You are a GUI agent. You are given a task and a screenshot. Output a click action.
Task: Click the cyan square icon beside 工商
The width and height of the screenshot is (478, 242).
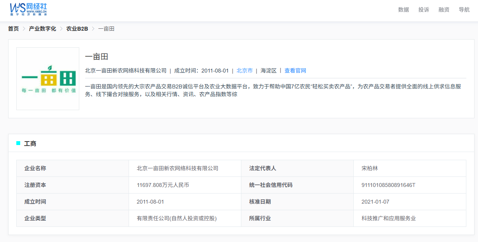point(18,143)
